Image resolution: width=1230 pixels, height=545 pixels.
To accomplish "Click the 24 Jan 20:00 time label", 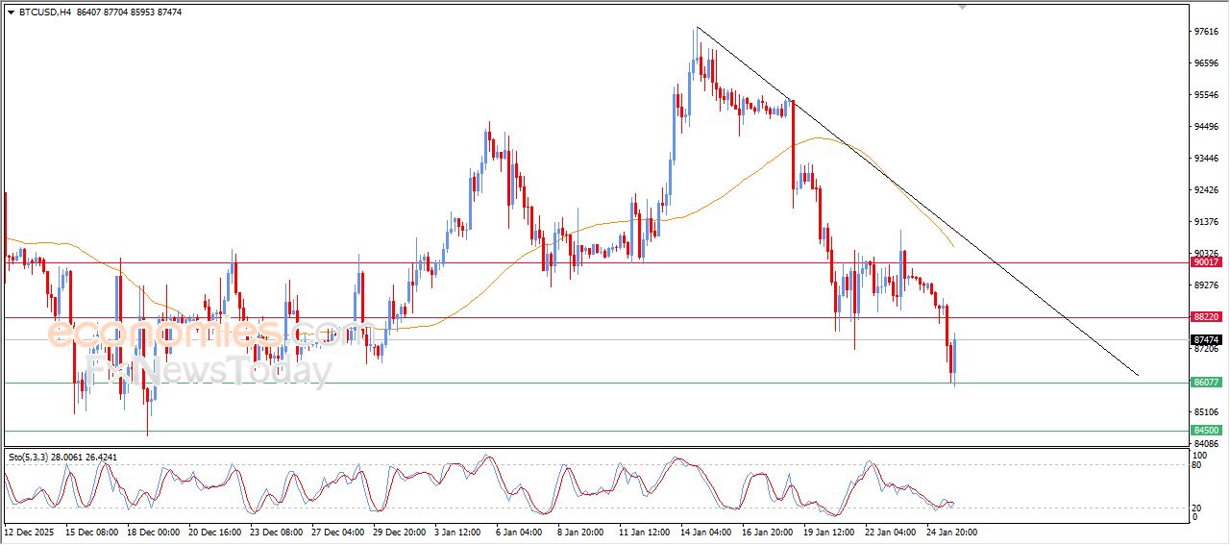I will tap(951, 531).
